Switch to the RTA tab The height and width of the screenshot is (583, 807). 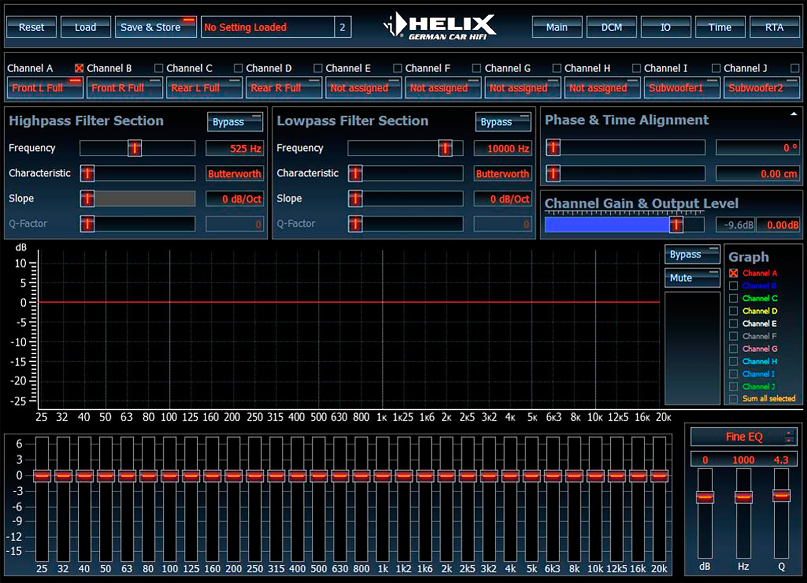coord(774,27)
